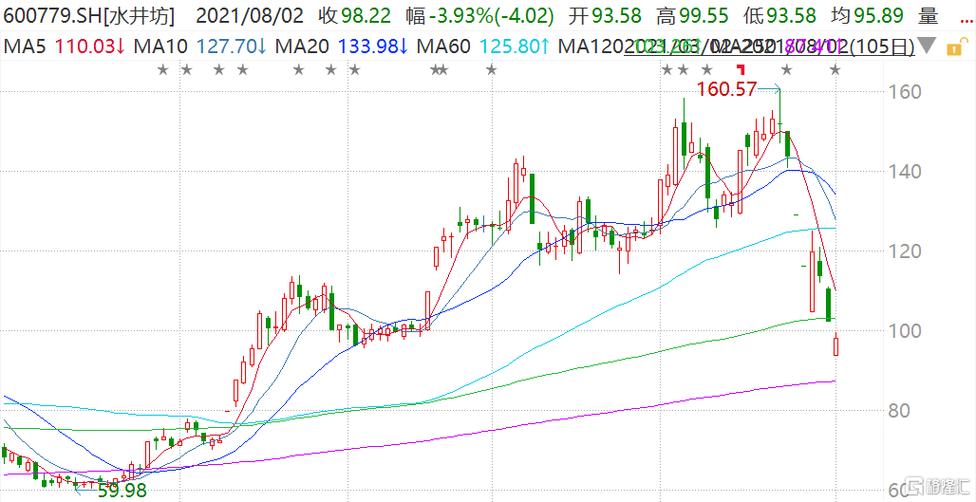Click the stock code 600779.SH[水井坊]

[89, 15]
